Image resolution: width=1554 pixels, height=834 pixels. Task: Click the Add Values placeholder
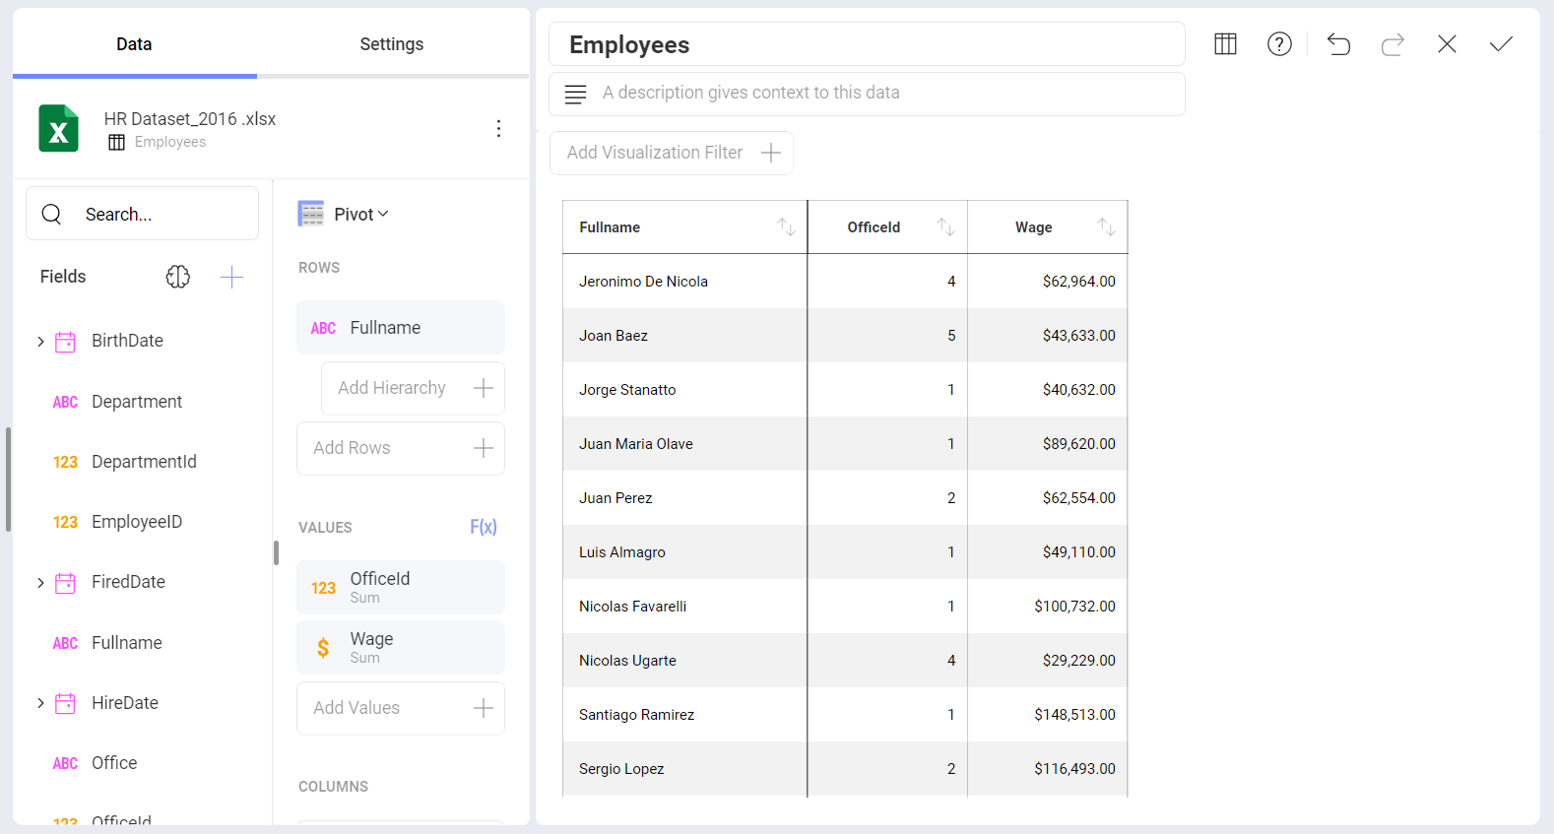(401, 708)
